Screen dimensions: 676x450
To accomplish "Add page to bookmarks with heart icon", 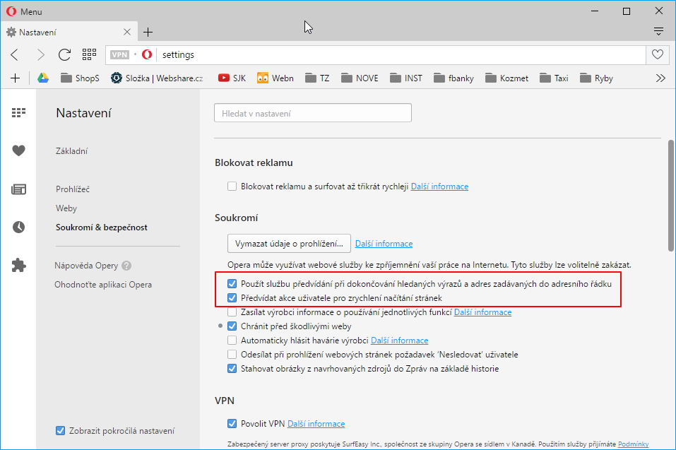I will tap(658, 54).
